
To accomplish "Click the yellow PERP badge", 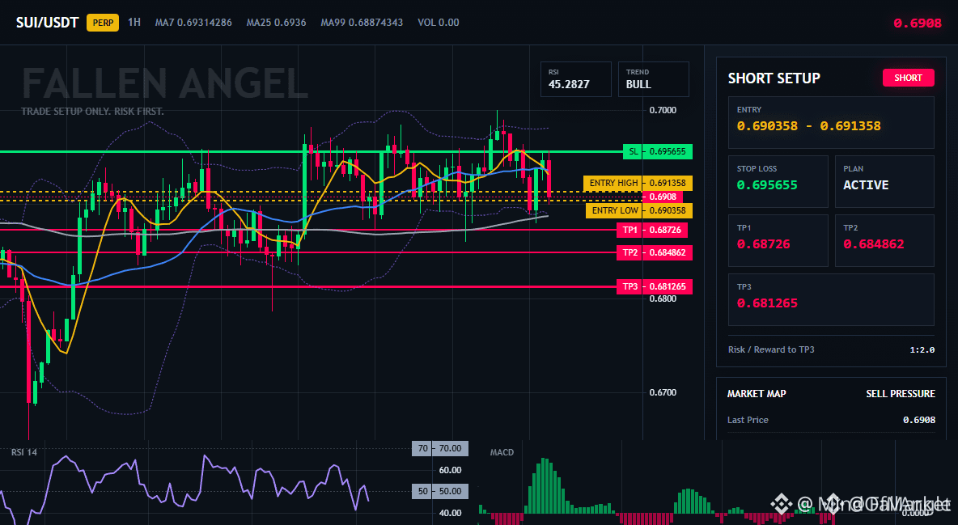I will pyautogui.click(x=103, y=23).
